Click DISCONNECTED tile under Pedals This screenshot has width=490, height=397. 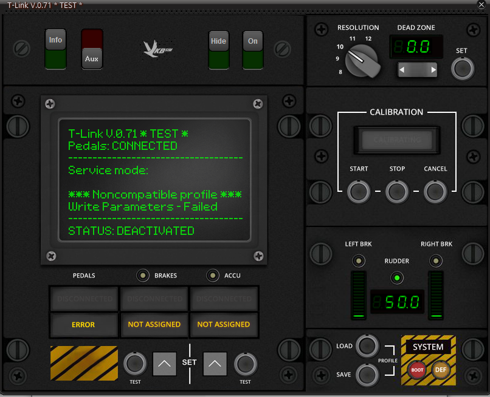(x=85, y=299)
